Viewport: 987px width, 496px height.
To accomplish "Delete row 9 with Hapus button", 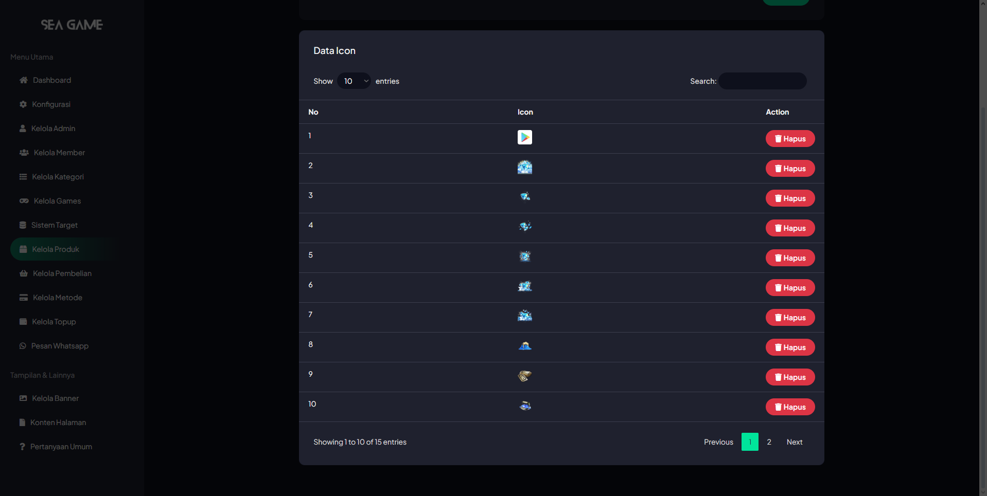I will pos(790,377).
